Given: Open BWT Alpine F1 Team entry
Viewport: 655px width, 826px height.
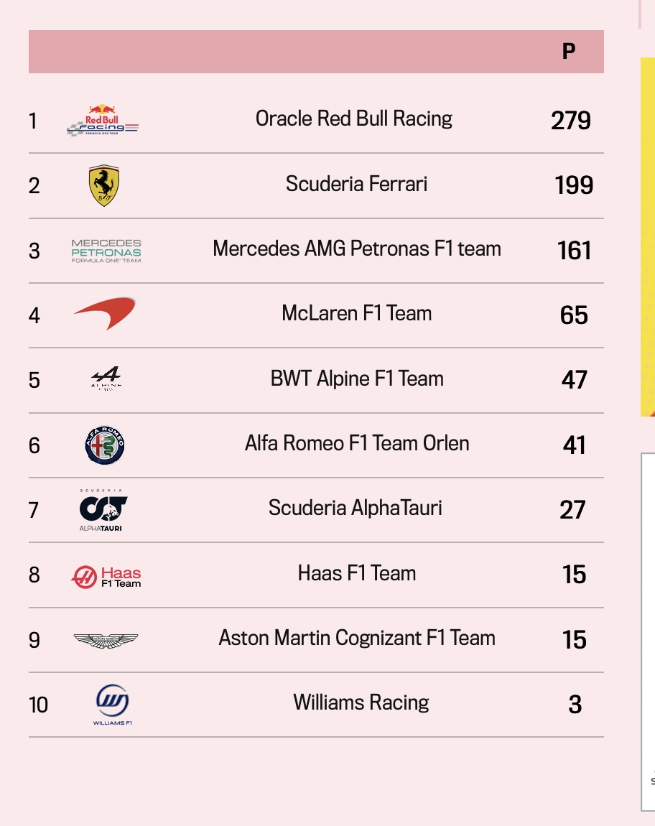Looking at the screenshot, I should (x=357, y=379).
